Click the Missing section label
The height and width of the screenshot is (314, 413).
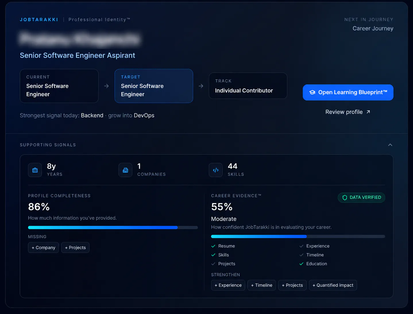pyautogui.click(x=37, y=237)
